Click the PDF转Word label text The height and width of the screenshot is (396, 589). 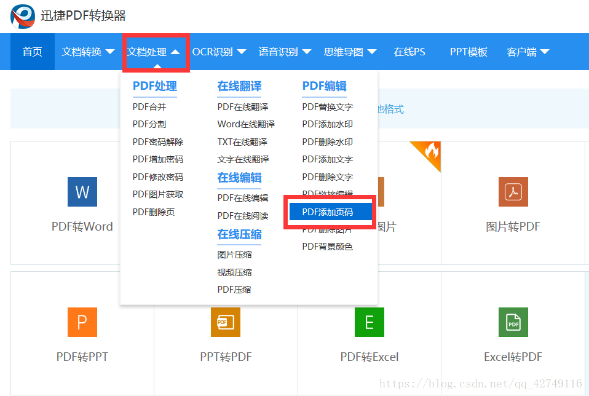pyautogui.click(x=82, y=226)
